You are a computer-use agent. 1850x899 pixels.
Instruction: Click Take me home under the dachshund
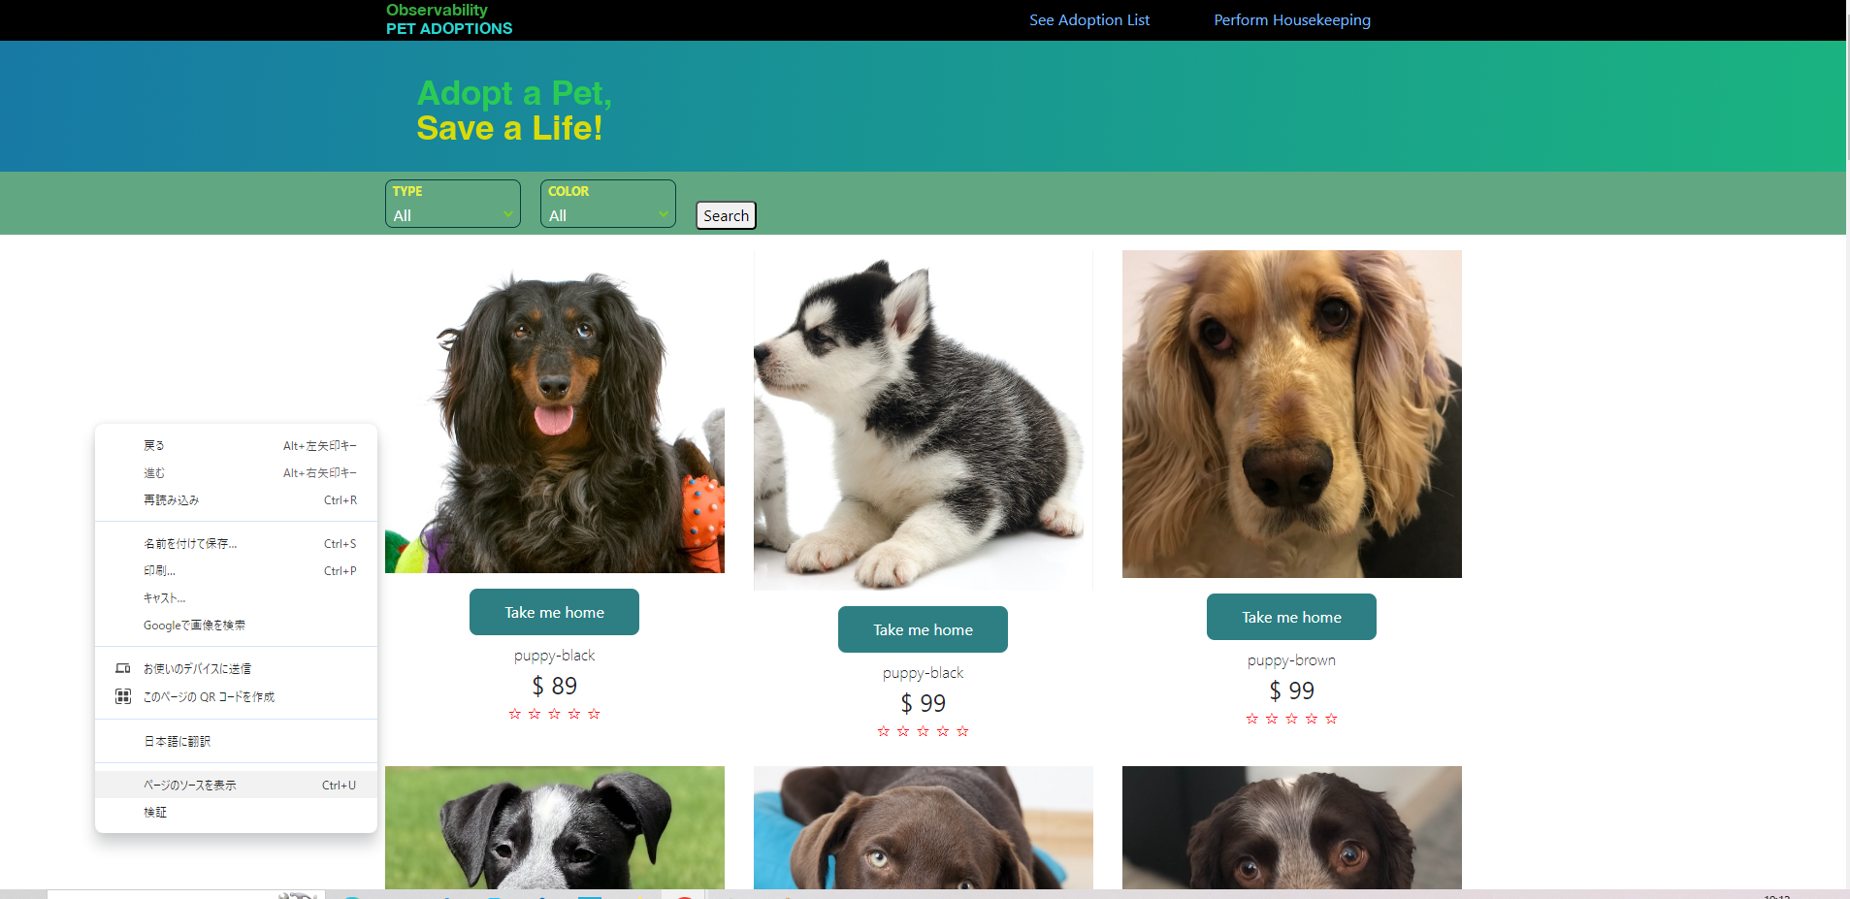(554, 612)
